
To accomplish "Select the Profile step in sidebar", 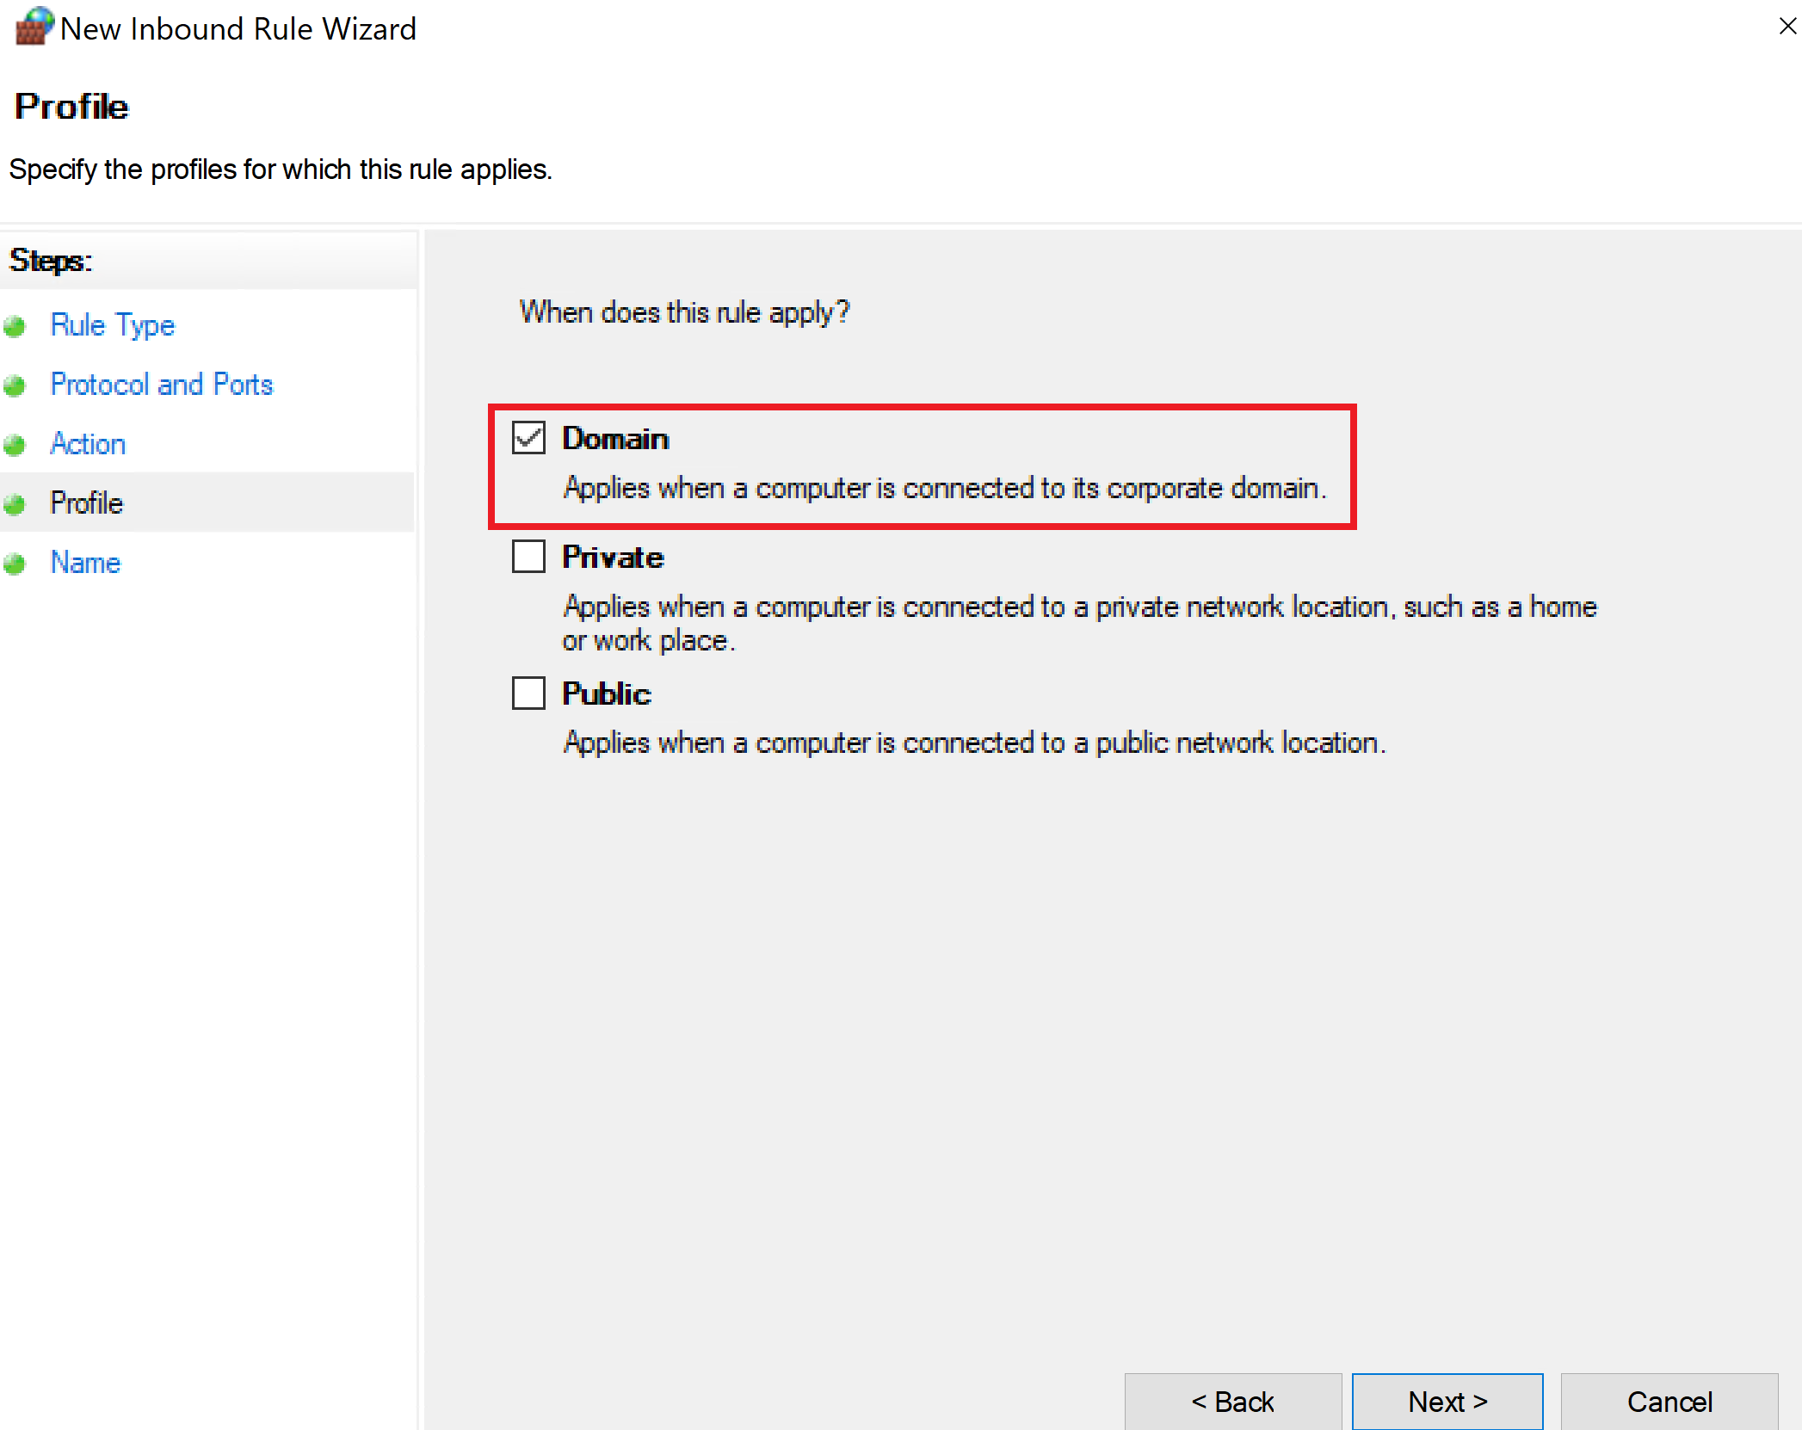I will pos(87,503).
